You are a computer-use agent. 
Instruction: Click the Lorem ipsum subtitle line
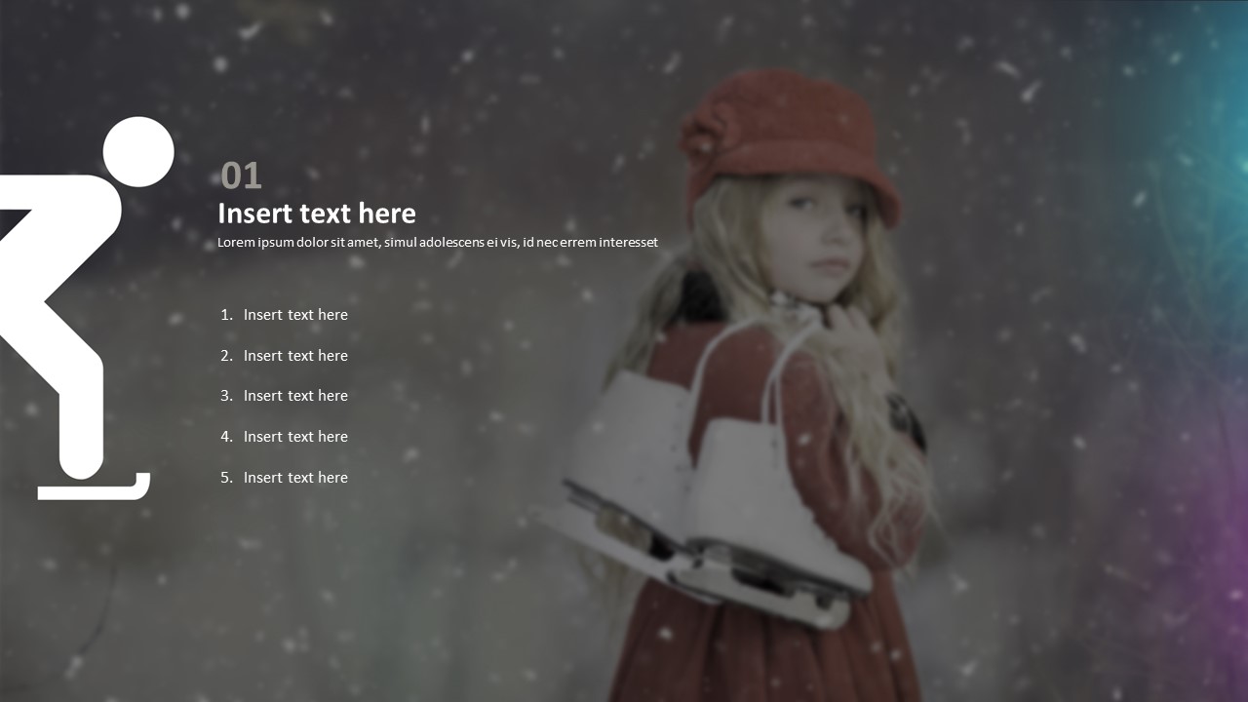pos(438,243)
